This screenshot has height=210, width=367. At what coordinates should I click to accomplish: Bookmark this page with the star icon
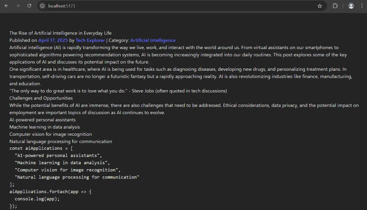[x=319, y=6]
